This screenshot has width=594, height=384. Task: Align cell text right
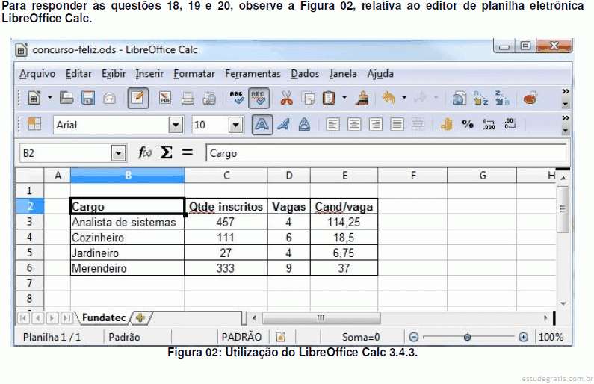click(375, 124)
